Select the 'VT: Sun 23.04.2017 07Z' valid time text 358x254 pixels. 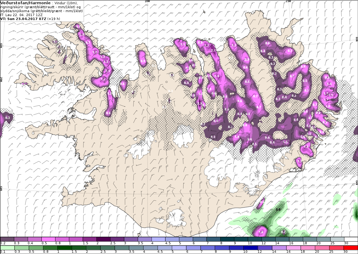24,19
